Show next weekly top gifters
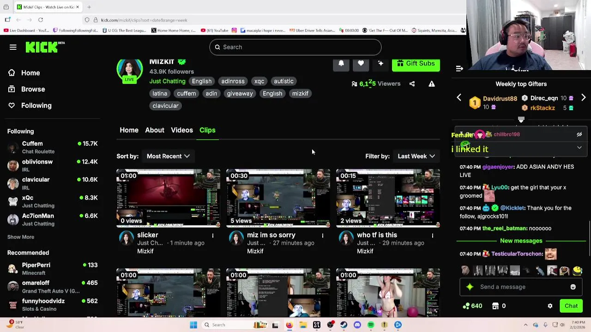The width and height of the screenshot is (591, 332). (584, 98)
